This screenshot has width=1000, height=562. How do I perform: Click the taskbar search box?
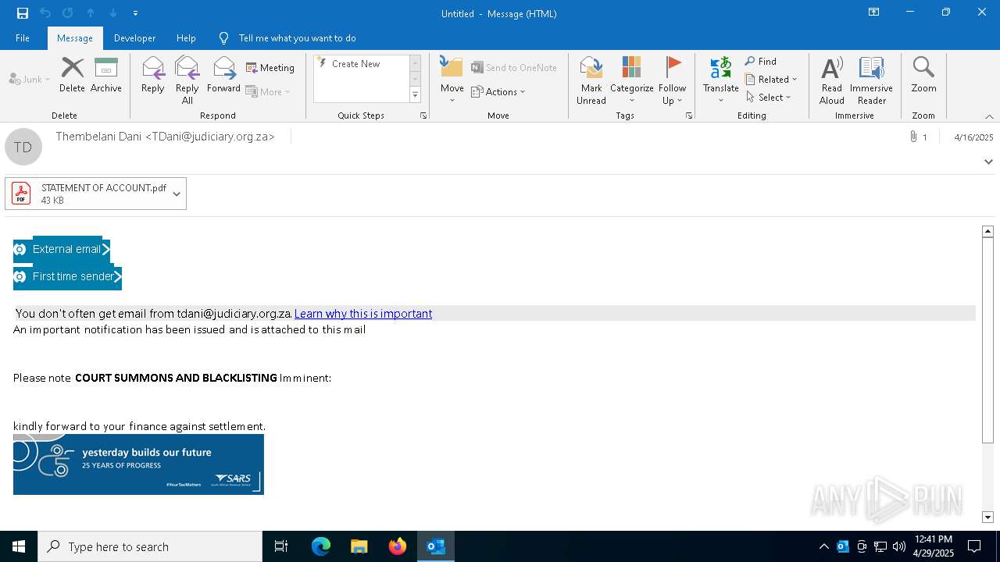click(x=150, y=546)
